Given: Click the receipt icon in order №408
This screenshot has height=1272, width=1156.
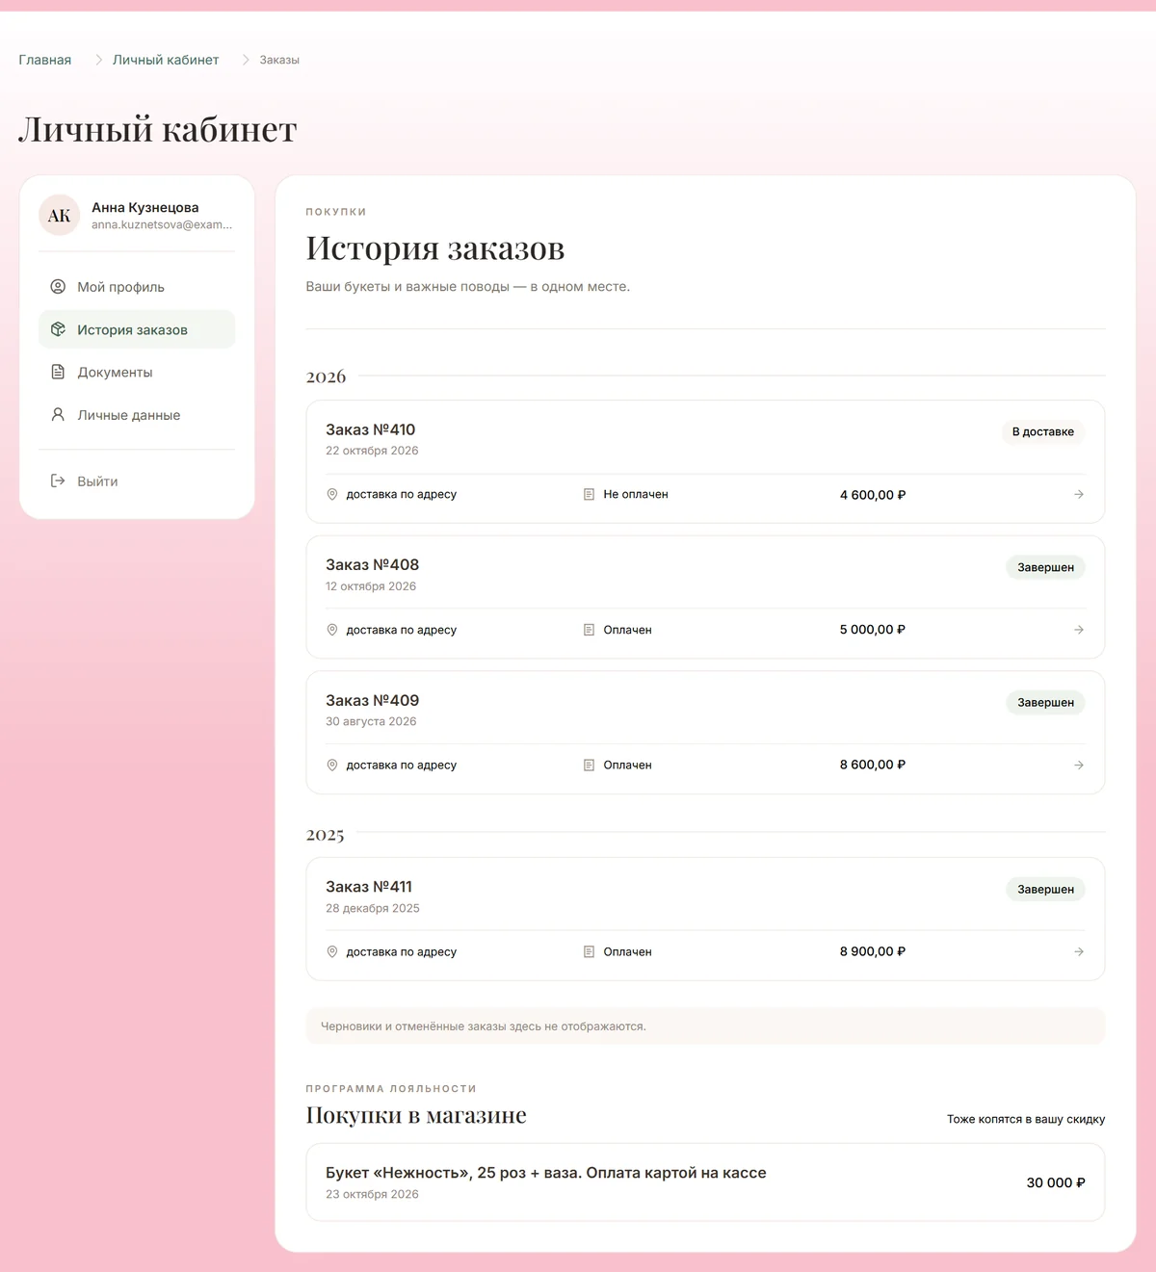Looking at the screenshot, I should [x=589, y=630].
